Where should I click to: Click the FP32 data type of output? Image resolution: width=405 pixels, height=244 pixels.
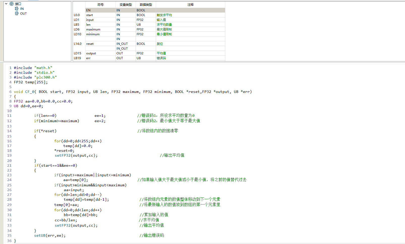pyautogui.click(x=146, y=53)
